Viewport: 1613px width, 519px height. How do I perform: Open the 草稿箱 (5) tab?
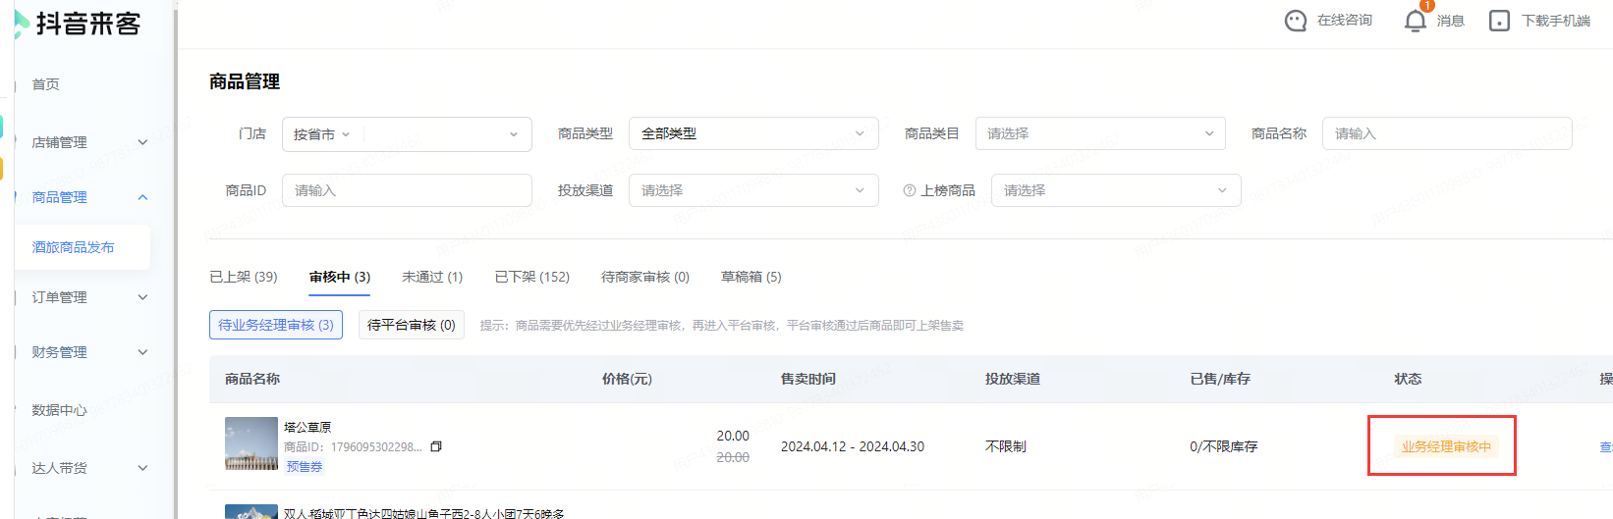pyautogui.click(x=751, y=277)
